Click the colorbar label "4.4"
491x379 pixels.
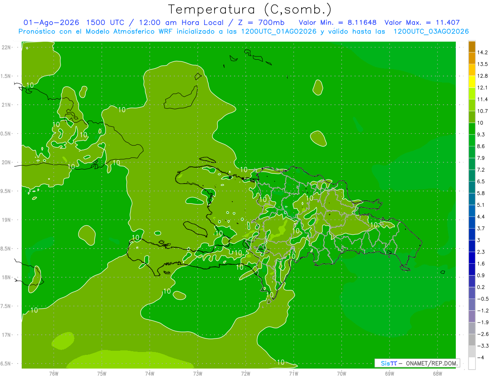pos(481,217)
